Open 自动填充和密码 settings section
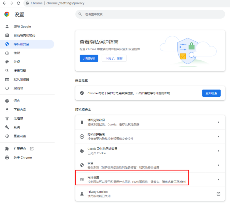230x205 pixels. click(x=27, y=35)
